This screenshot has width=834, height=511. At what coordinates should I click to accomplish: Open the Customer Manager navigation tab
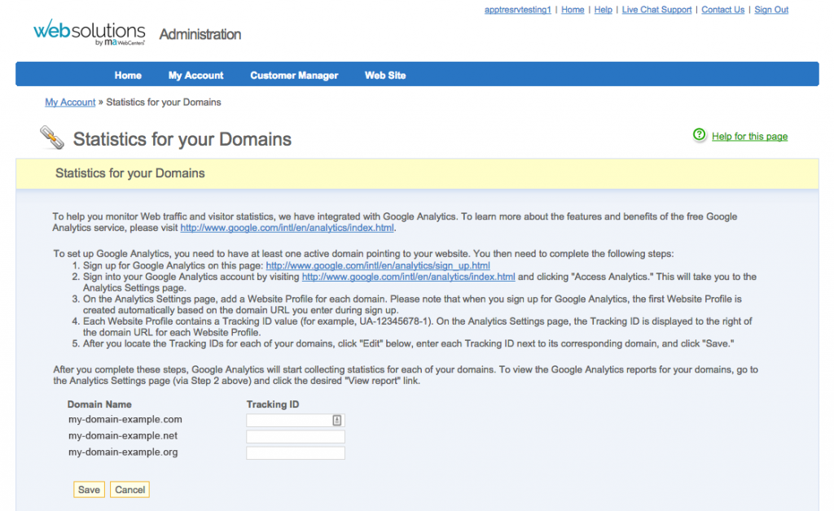pos(294,76)
